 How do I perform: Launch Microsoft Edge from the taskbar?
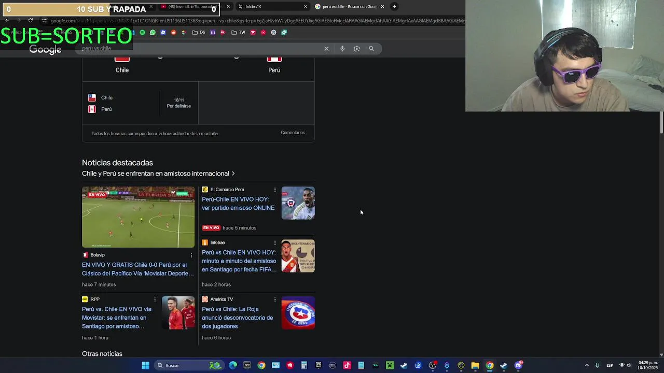[x=233, y=365]
